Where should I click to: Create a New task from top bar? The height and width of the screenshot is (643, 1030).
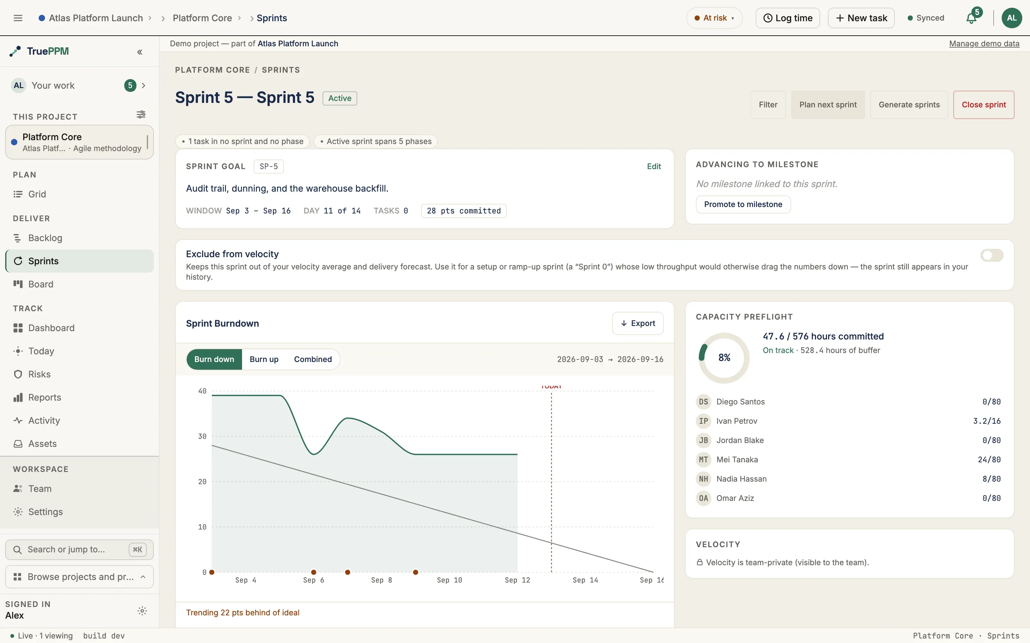[861, 18]
